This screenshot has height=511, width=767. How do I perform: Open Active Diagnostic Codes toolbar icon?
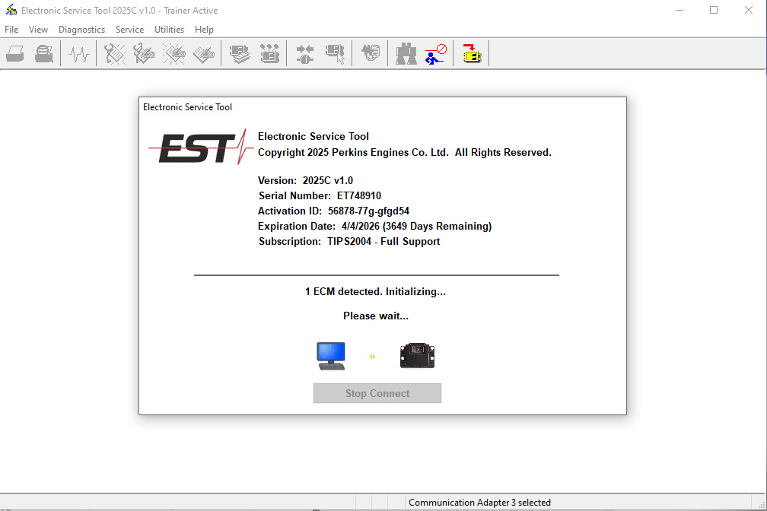[x=115, y=54]
